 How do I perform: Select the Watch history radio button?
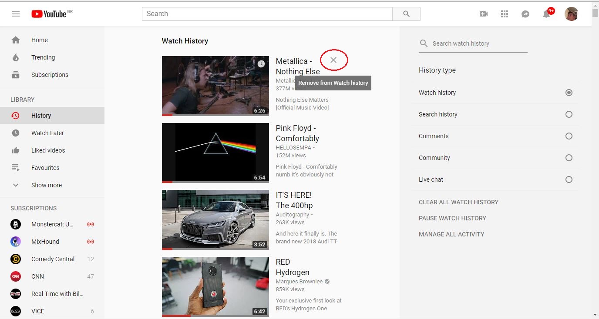tap(569, 93)
